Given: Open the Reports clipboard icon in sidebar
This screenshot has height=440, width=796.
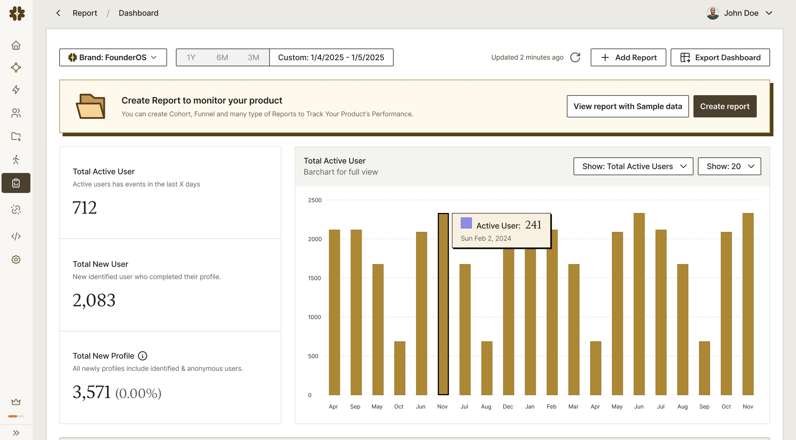Looking at the screenshot, I should 16,183.
